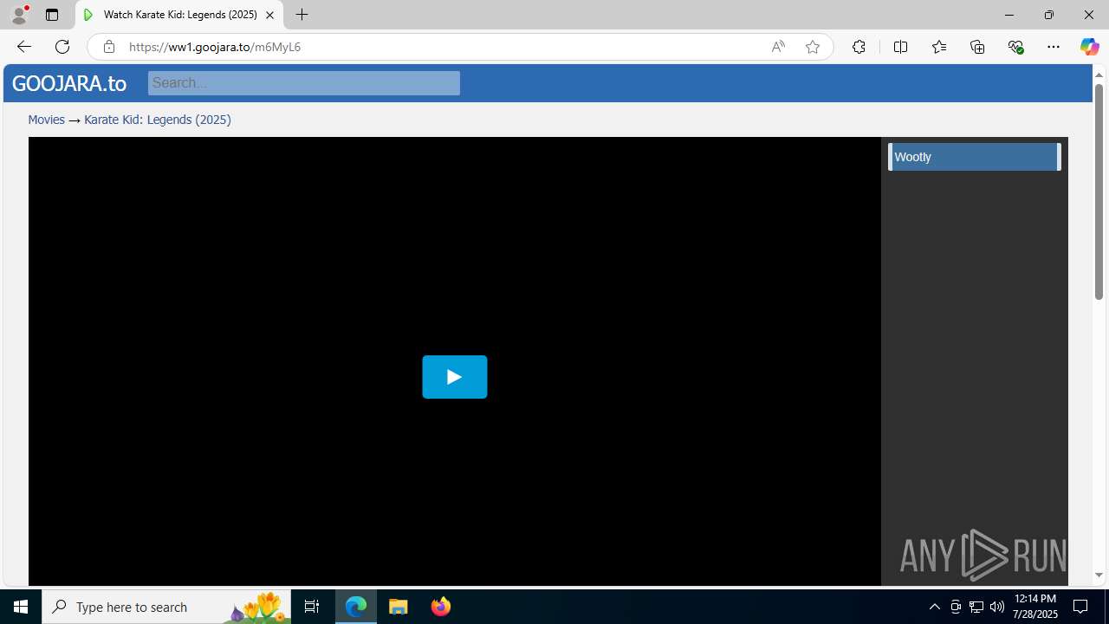Viewport: 1109px width, 624px height.
Task: Launch Firefox from the taskbar
Action: coord(440,607)
